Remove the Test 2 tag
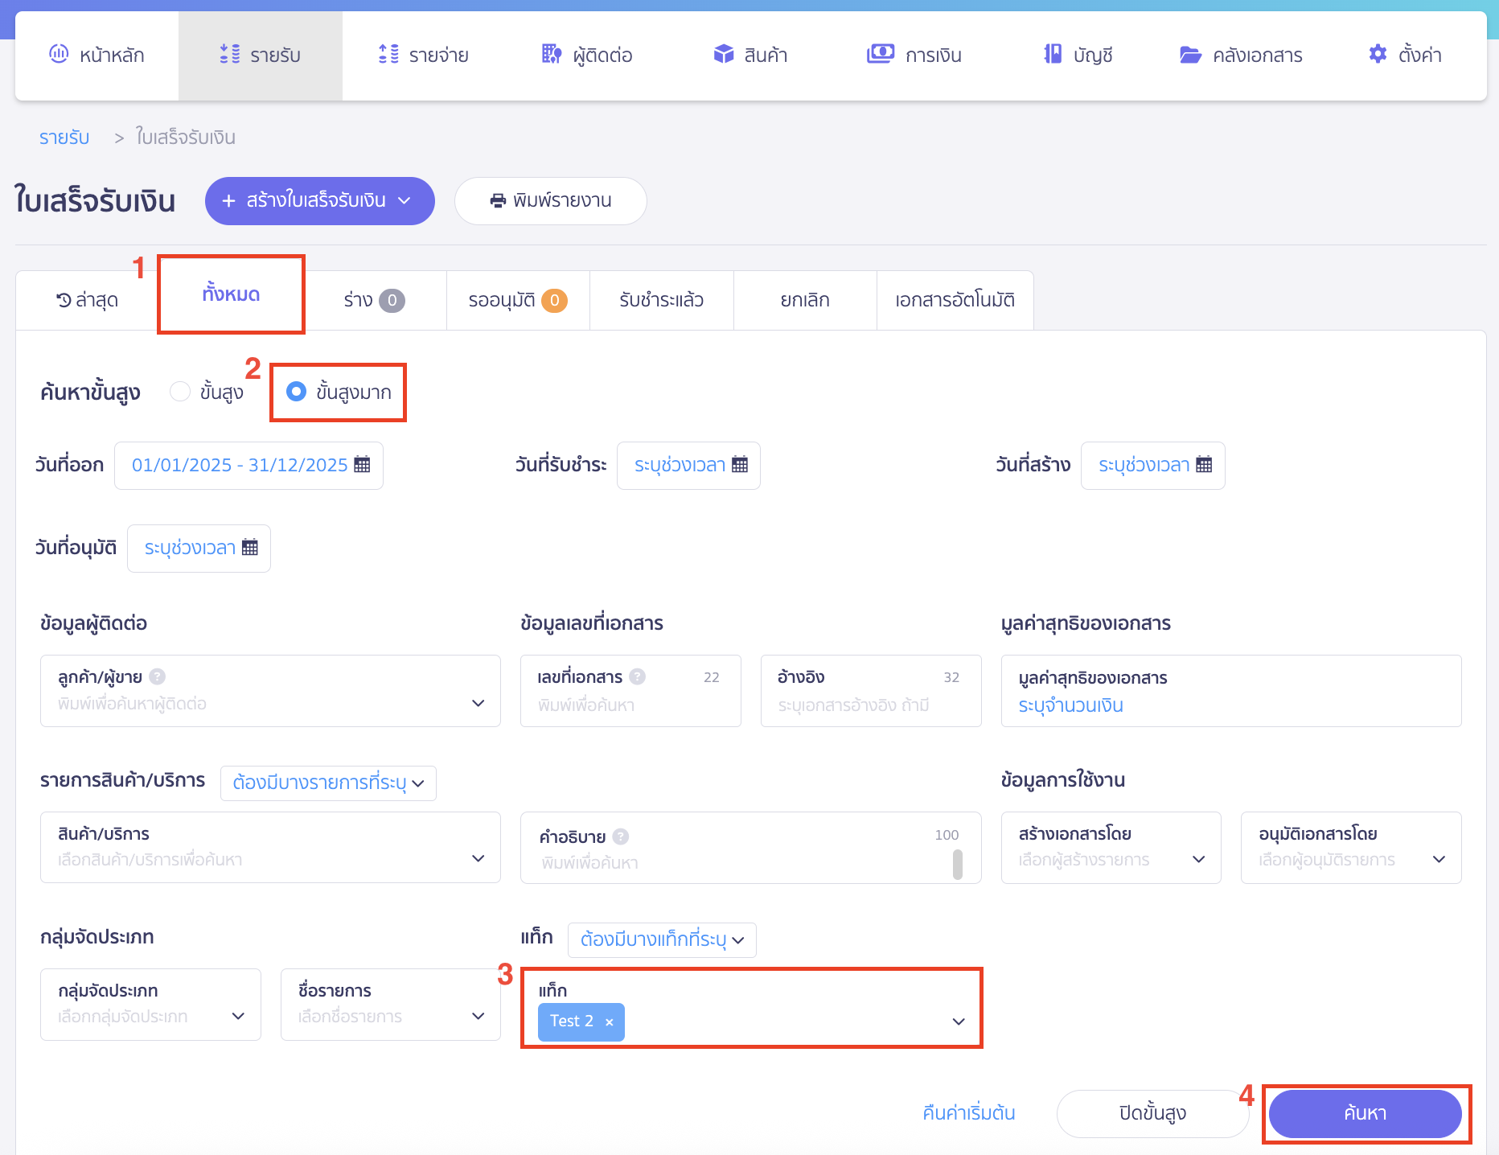 610,1021
